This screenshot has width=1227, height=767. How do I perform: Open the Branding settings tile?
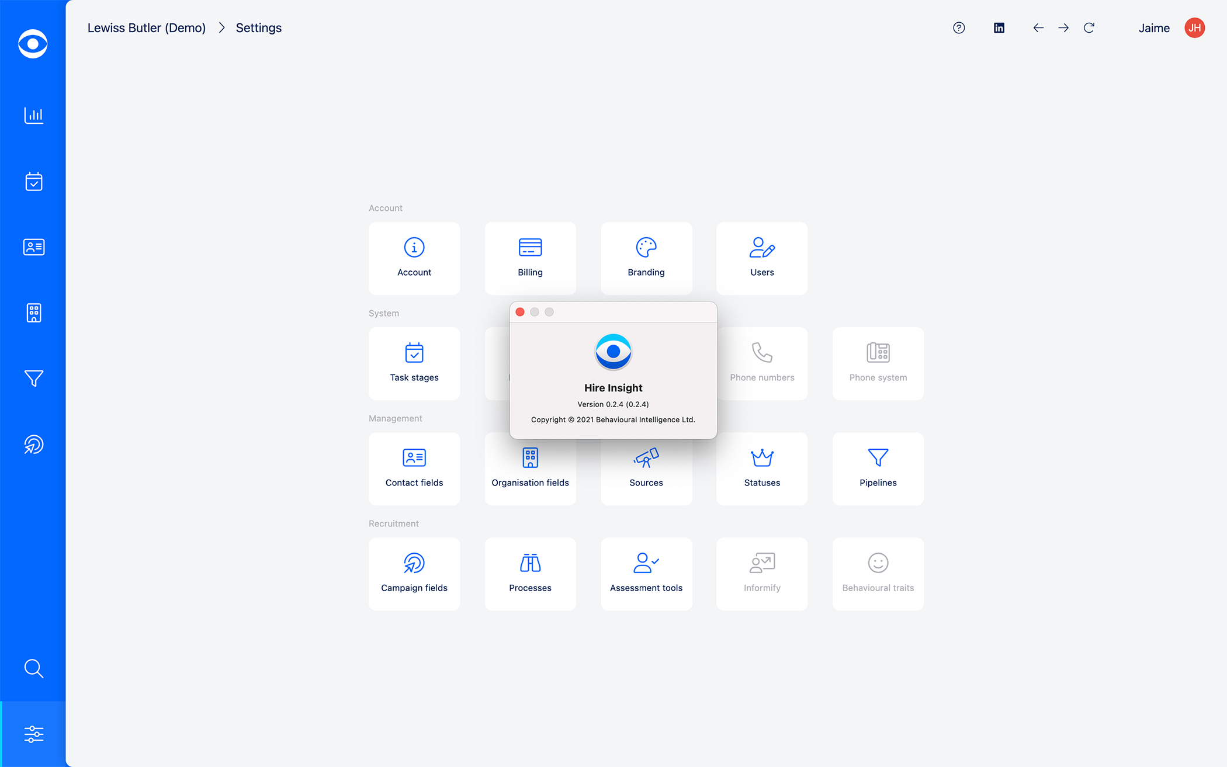click(x=646, y=258)
